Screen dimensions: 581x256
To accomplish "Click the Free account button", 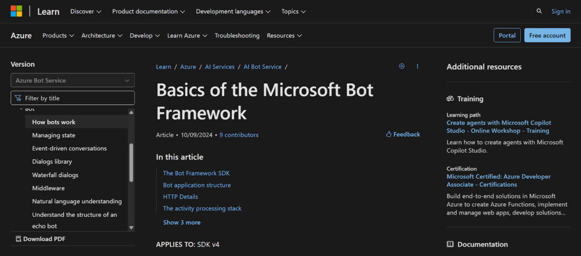I will click(x=548, y=36).
